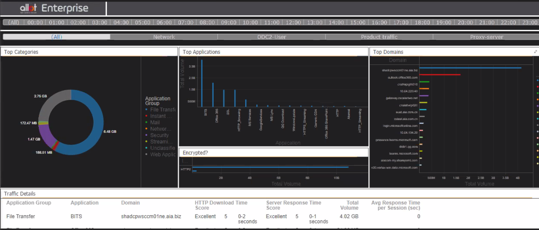The height and width of the screenshot is (230, 539).
Task: Filter by the 21:00 hour
Action: pos(486,22)
